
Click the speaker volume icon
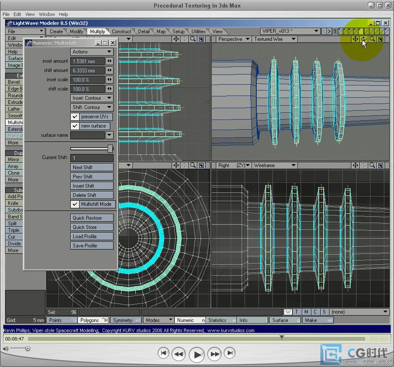pos(5,348)
